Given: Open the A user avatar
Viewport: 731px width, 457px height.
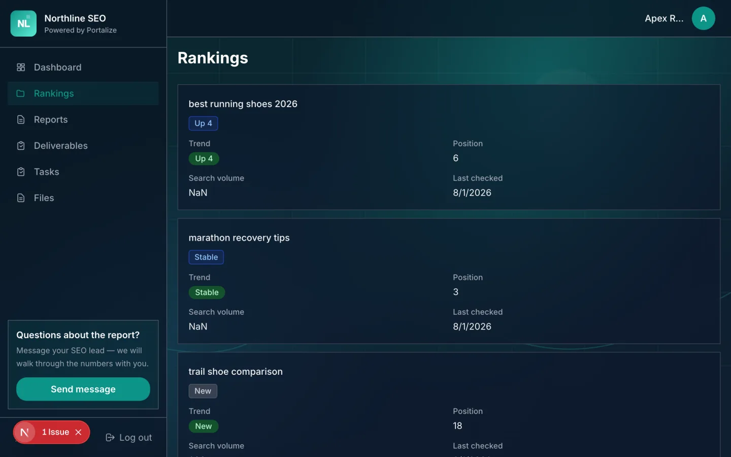Looking at the screenshot, I should tap(703, 18).
